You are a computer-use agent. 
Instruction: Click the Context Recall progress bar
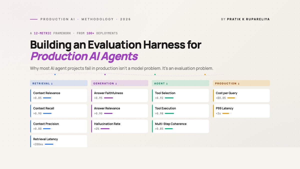click(48, 113)
